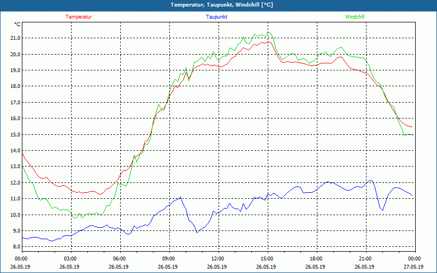The width and height of the screenshot is (437, 273).
Task: Click the 15,0 y-axis value
Action: tap(16, 134)
